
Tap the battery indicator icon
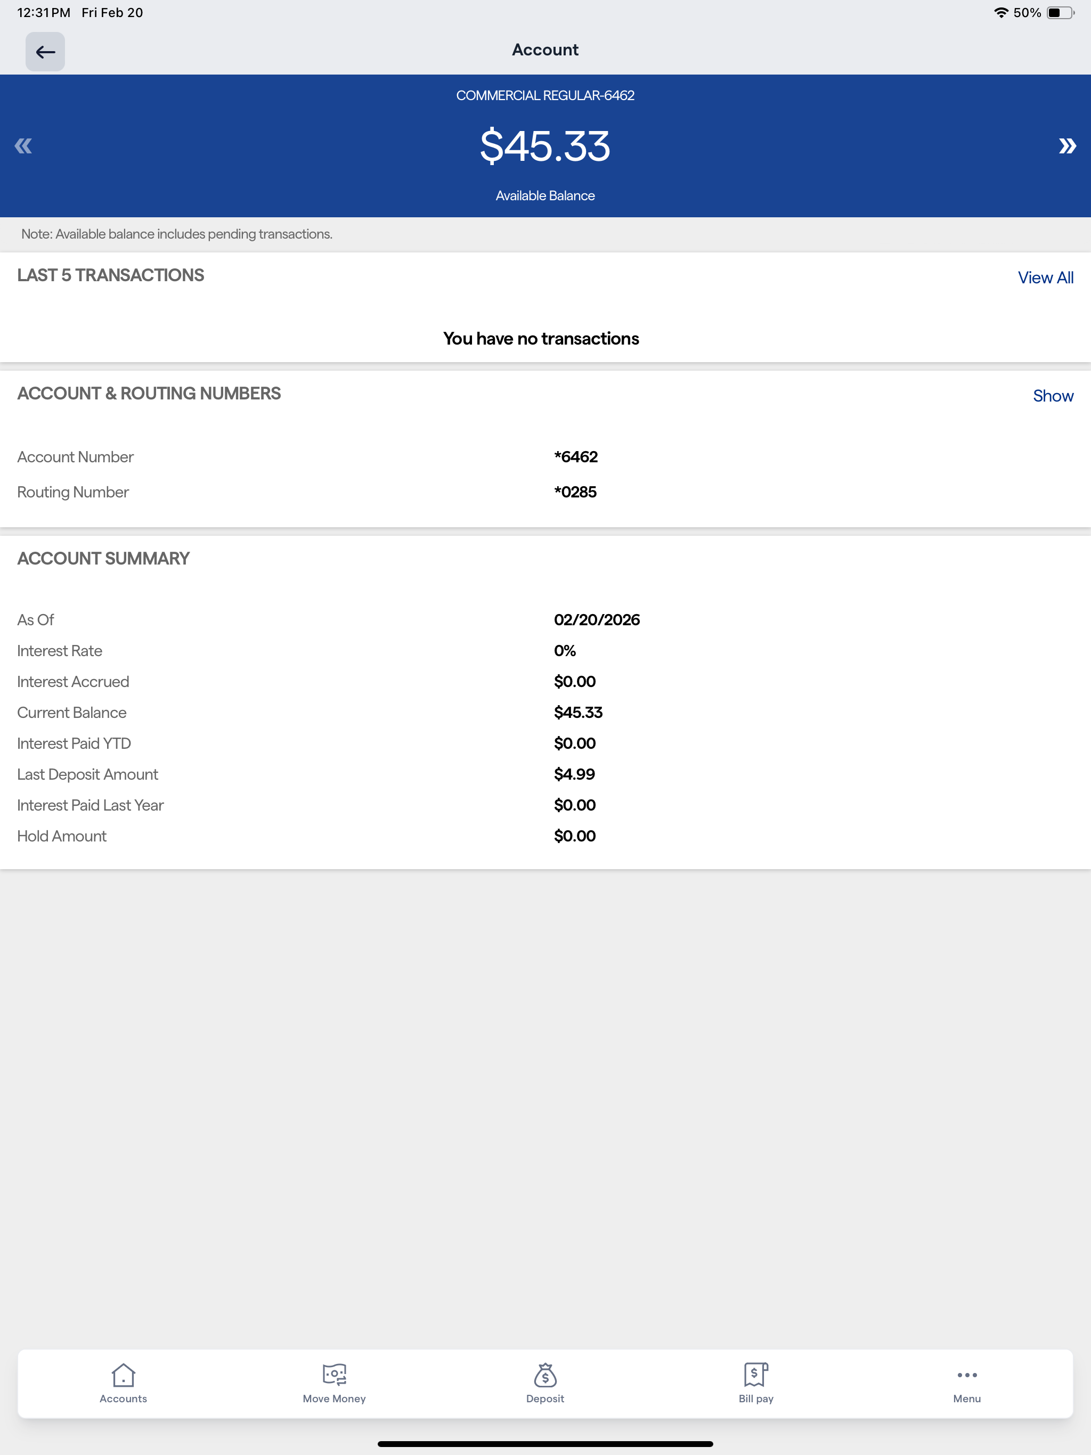coord(1060,12)
